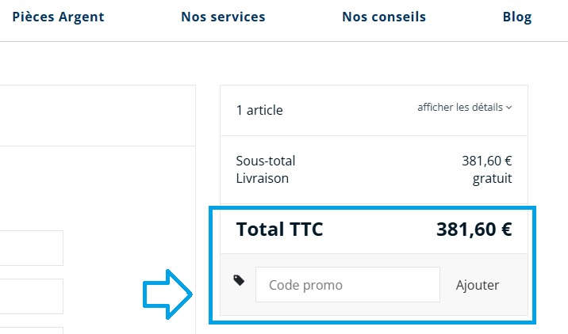Image resolution: width=568 pixels, height=334 pixels.
Task: Click the price tag icon beside Code promo
Action: pos(239,280)
